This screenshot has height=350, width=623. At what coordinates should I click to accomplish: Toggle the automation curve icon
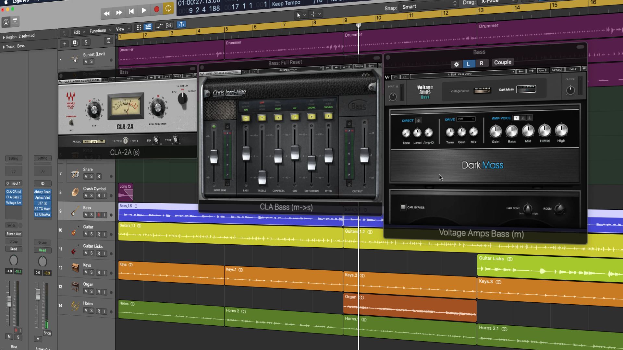tap(159, 26)
